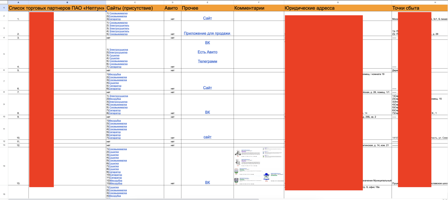Image resolution: width=448 pixels, height=200 pixels.
Task: Select the 'Прочее' header cell
Action: 207,8
